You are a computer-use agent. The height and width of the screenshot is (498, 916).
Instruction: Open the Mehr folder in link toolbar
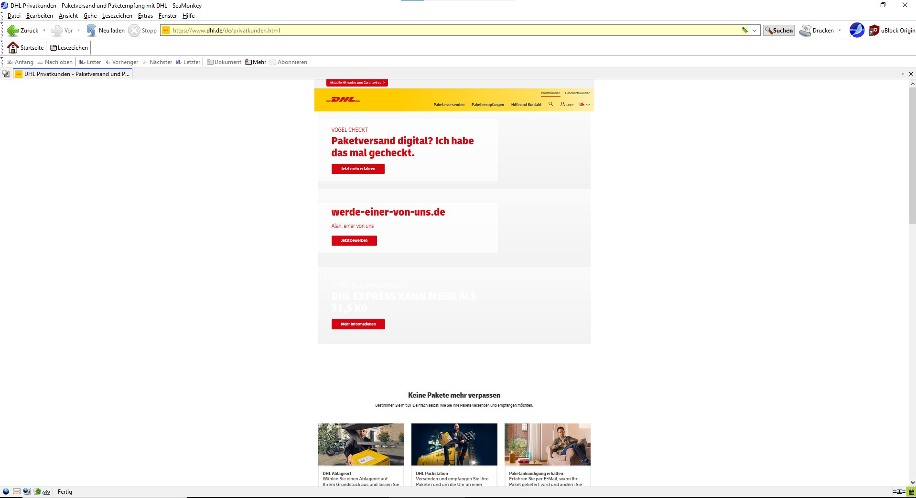coord(256,62)
